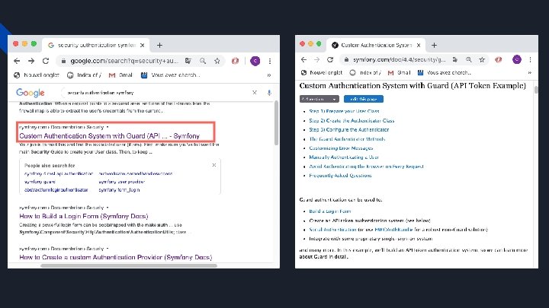Bookmark the Symfony docs page with star
The width and height of the screenshot is (549, 308).
pyautogui.click(x=482, y=60)
